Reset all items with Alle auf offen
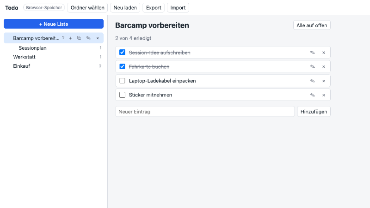 tap(312, 25)
